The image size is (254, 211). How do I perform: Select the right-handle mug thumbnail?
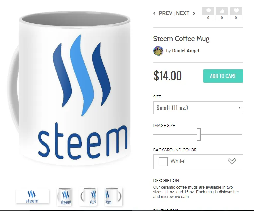(113, 197)
